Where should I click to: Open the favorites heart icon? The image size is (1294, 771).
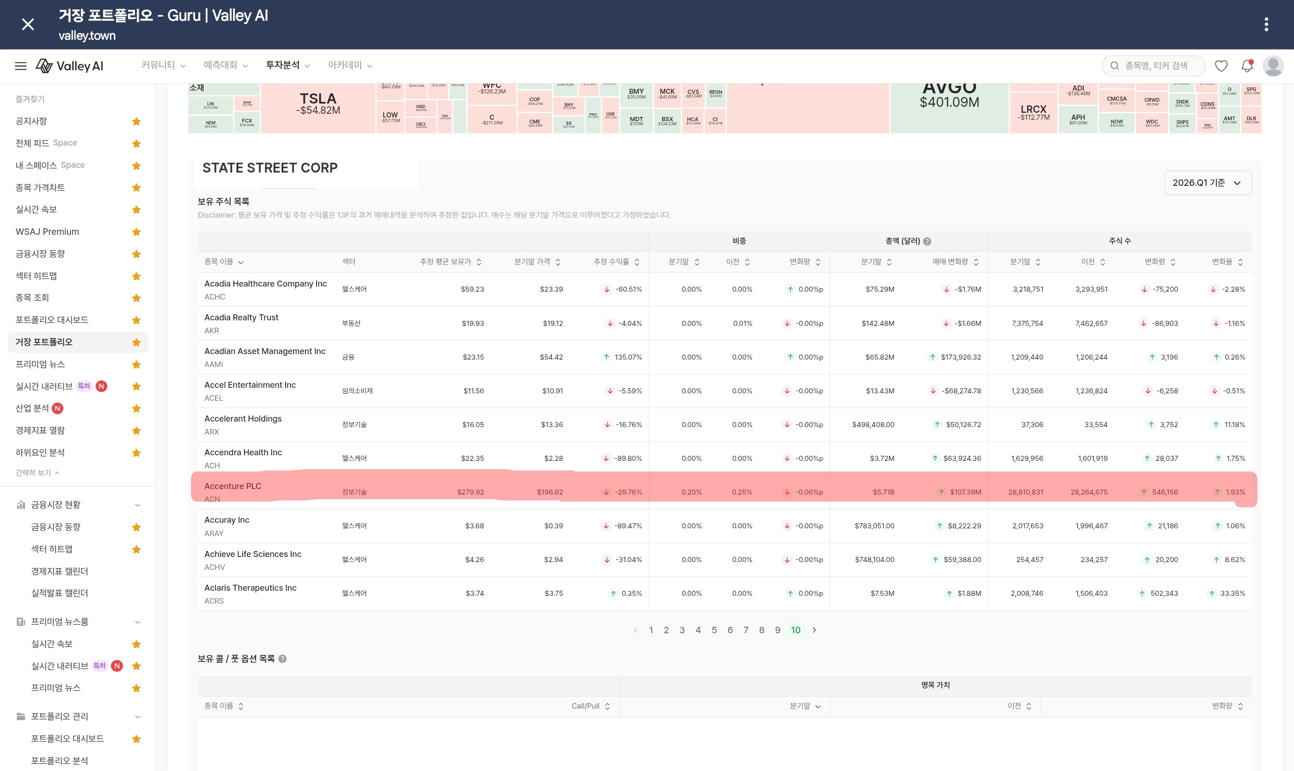1221,66
